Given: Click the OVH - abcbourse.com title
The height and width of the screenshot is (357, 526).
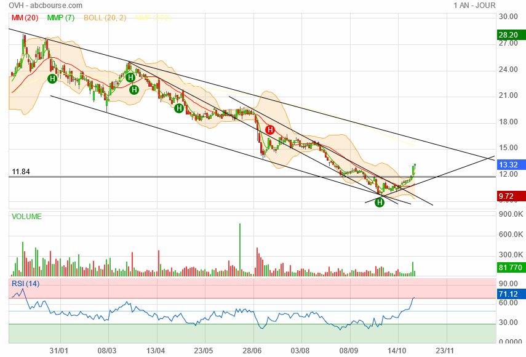Looking at the screenshot, I should [x=46, y=6].
